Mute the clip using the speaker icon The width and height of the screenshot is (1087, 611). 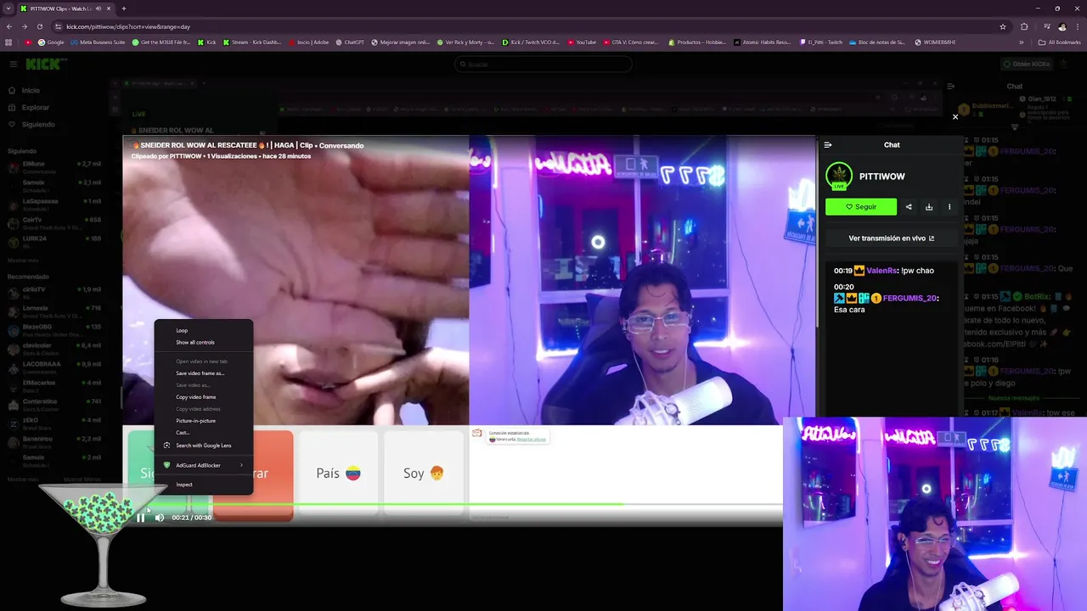click(160, 518)
